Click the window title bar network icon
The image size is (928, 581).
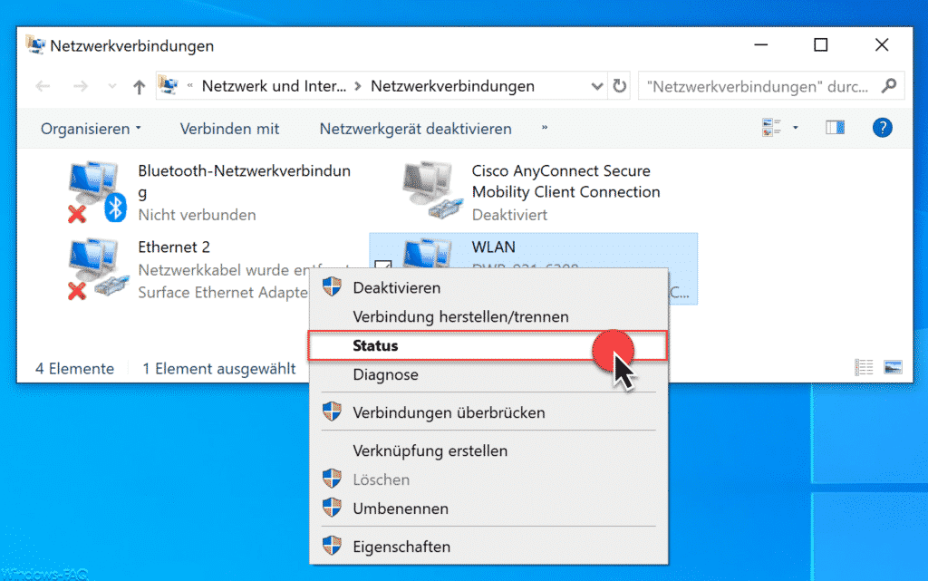tap(35, 45)
